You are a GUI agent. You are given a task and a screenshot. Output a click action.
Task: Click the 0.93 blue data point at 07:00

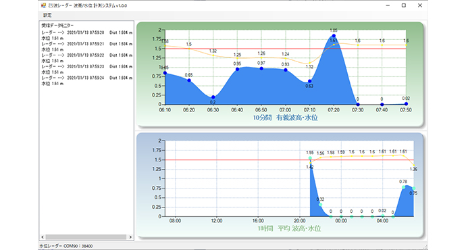(286, 70)
